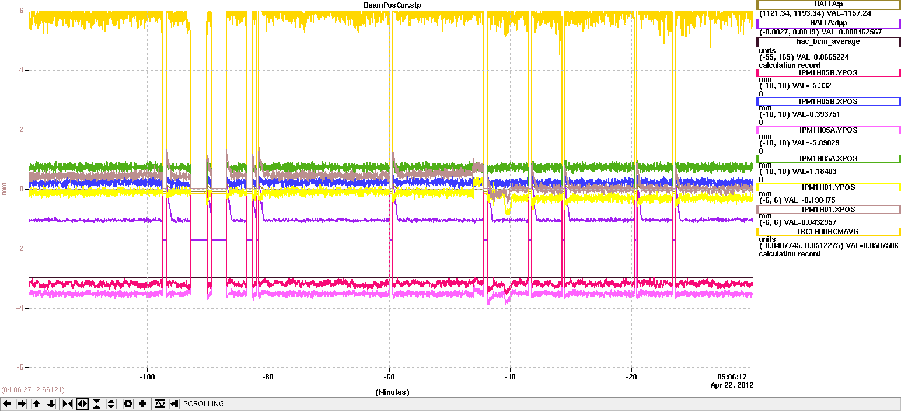Select the IPM1H05B.XPOS legend entry
Image resolution: width=901 pixels, height=411 pixels.
pos(828,102)
